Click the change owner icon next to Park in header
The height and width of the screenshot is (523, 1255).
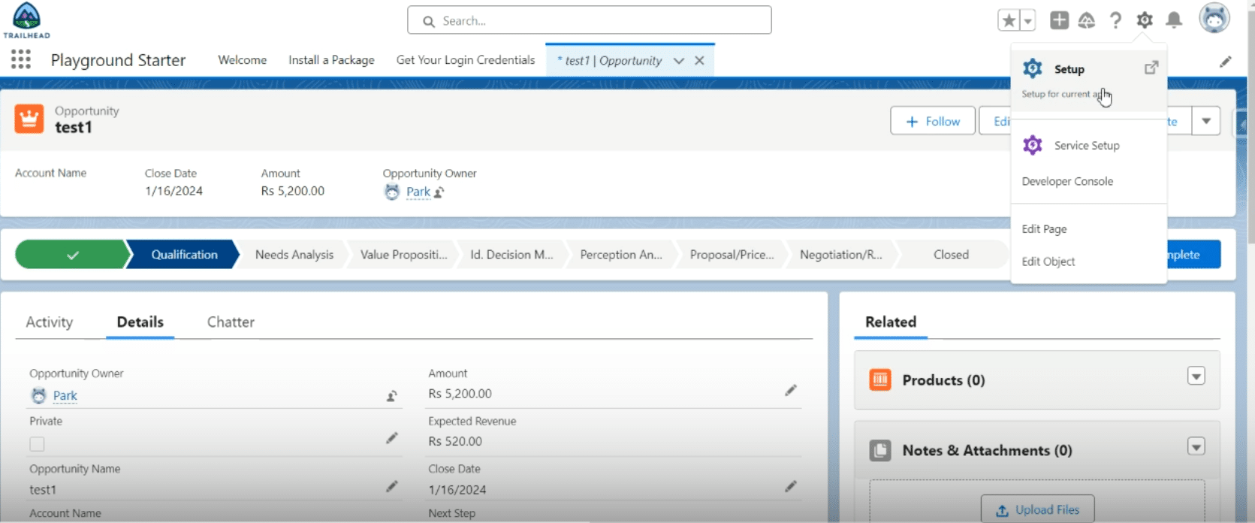(439, 192)
